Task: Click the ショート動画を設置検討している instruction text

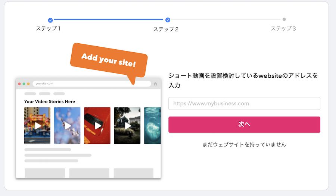Action: [x=243, y=80]
